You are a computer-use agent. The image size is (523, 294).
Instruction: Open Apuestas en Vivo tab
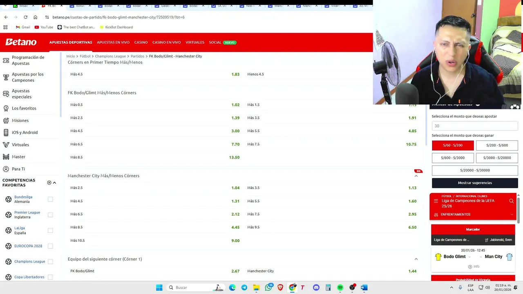[113, 42]
